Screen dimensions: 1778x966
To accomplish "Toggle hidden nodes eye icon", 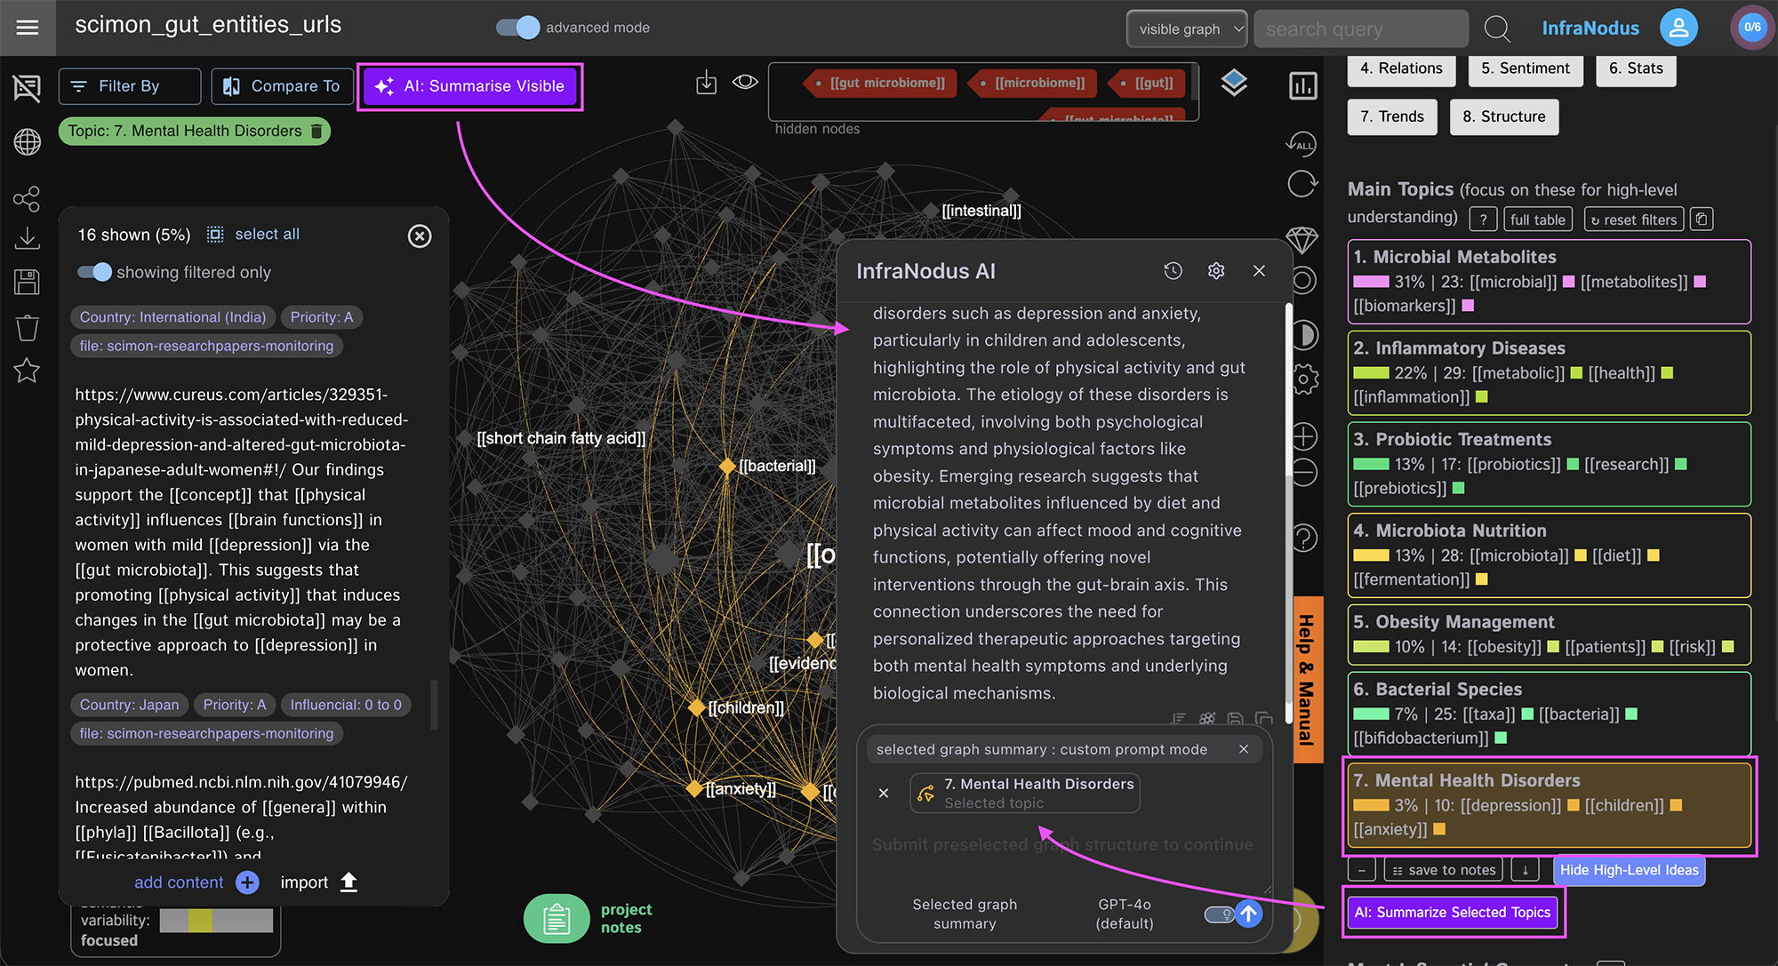I will (745, 83).
